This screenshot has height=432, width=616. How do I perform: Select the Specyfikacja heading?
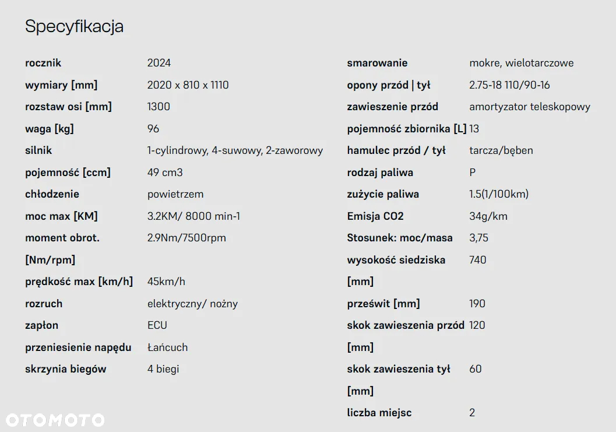(74, 27)
